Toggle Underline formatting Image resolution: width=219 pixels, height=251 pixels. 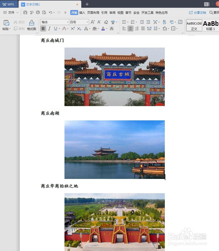coord(55,29)
